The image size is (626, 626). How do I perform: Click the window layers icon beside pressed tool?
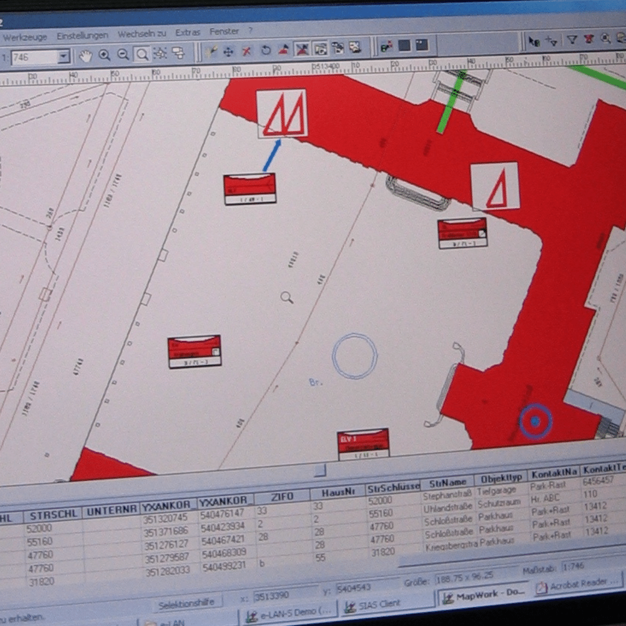320,49
